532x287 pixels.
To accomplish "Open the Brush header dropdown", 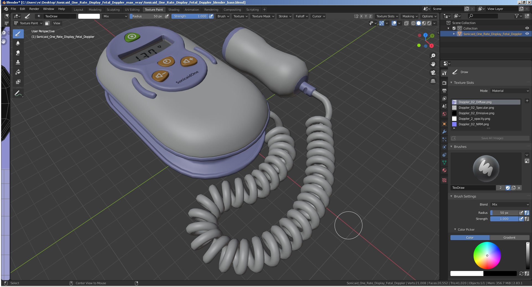I will [223, 16].
